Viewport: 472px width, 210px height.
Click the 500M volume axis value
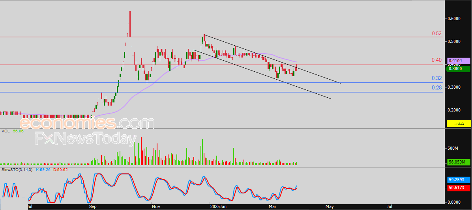coord(453,149)
